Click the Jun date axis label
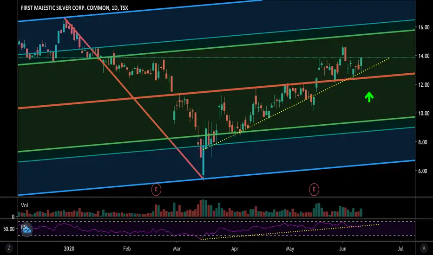 342,249
